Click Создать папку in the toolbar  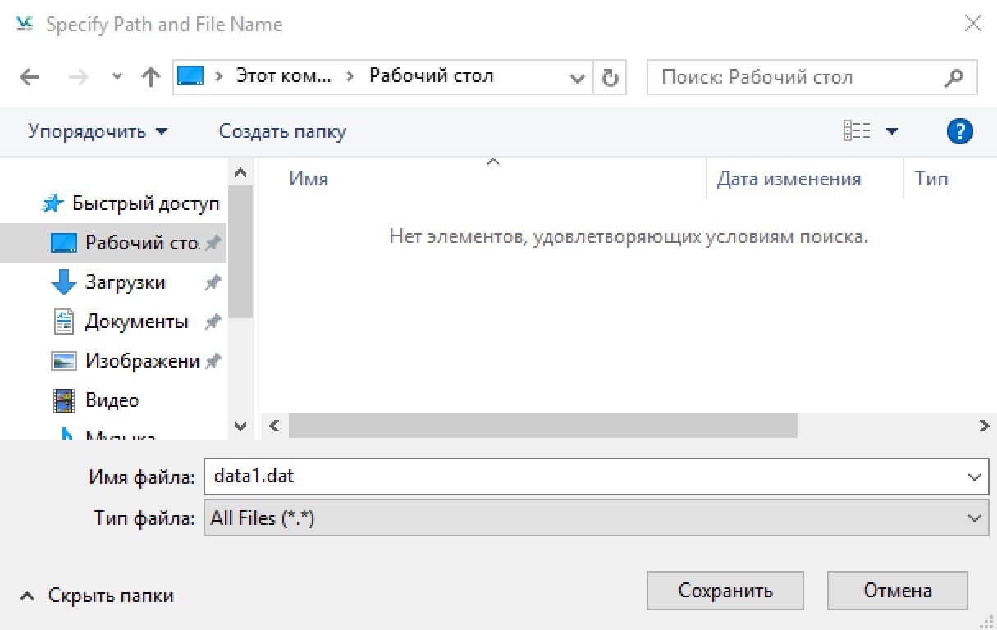(x=282, y=131)
